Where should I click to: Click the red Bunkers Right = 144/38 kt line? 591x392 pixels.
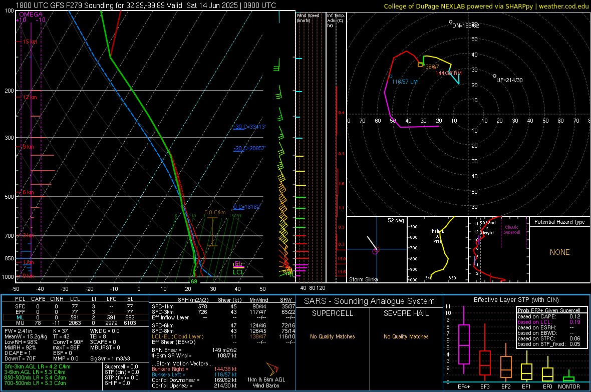coord(194,369)
